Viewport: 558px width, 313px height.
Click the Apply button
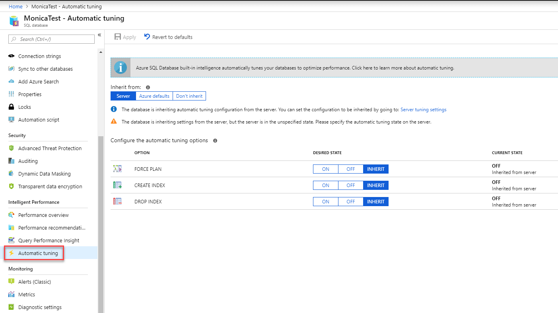tap(125, 37)
